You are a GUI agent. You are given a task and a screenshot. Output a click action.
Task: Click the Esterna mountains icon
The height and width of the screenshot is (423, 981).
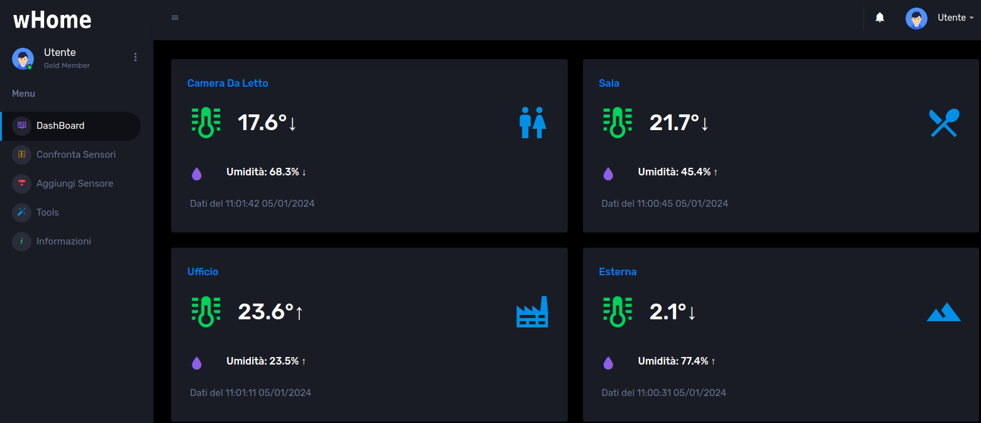pyautogui.click(x=943, y=312)
